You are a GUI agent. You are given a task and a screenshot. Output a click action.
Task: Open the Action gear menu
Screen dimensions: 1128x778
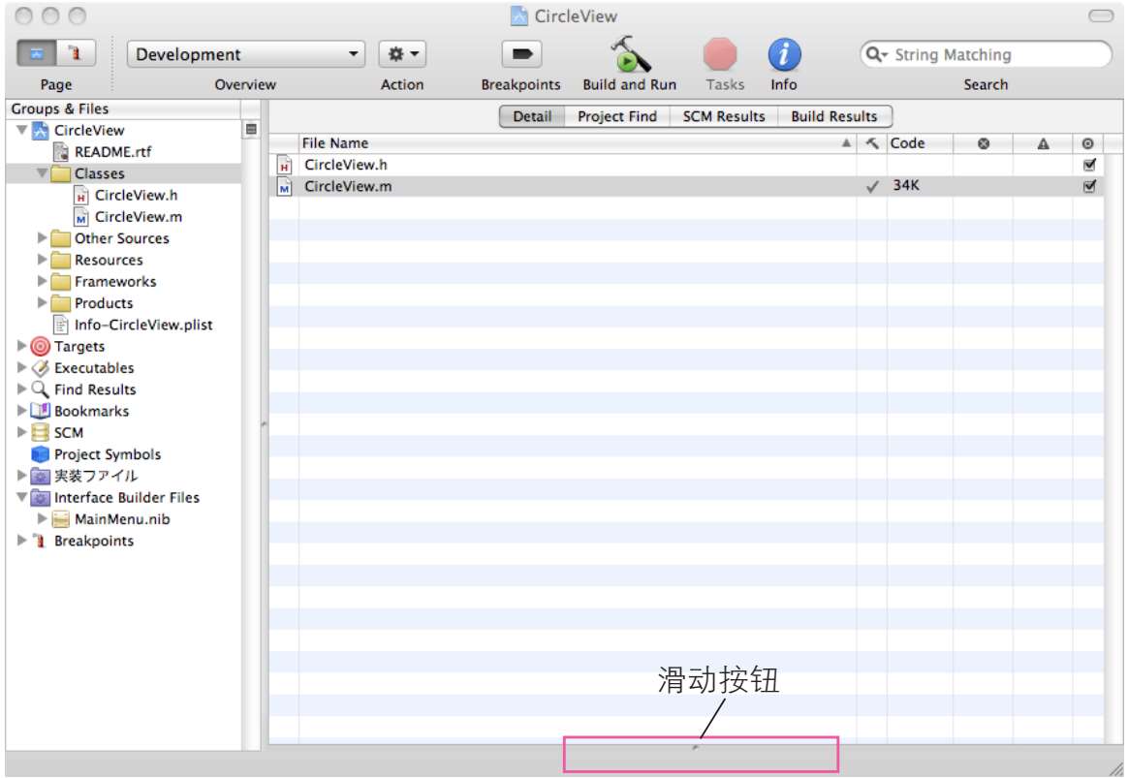402,54
